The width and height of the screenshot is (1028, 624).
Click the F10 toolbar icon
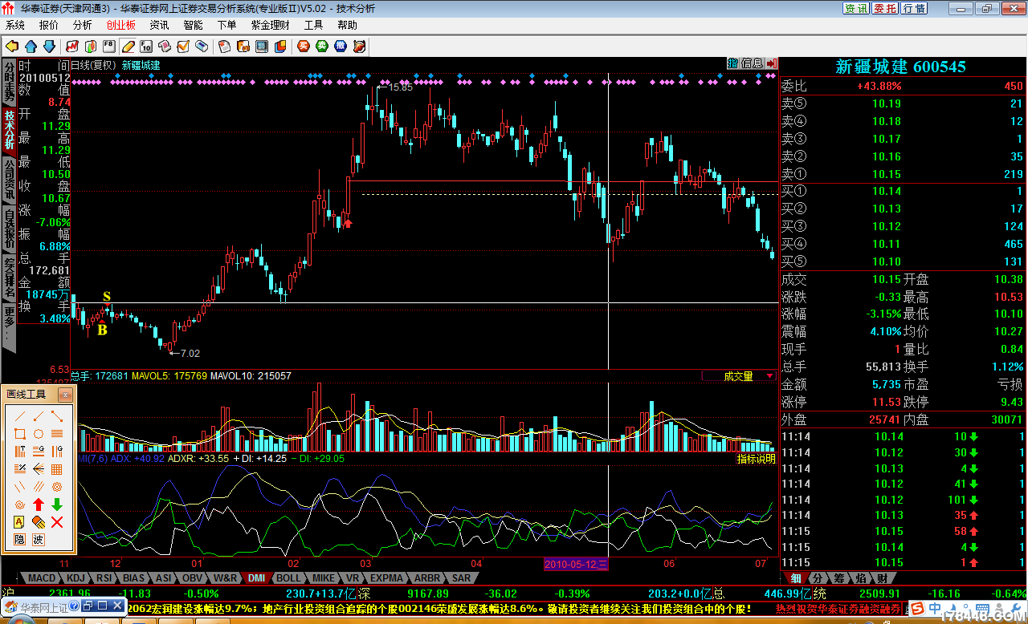point(146,47)
